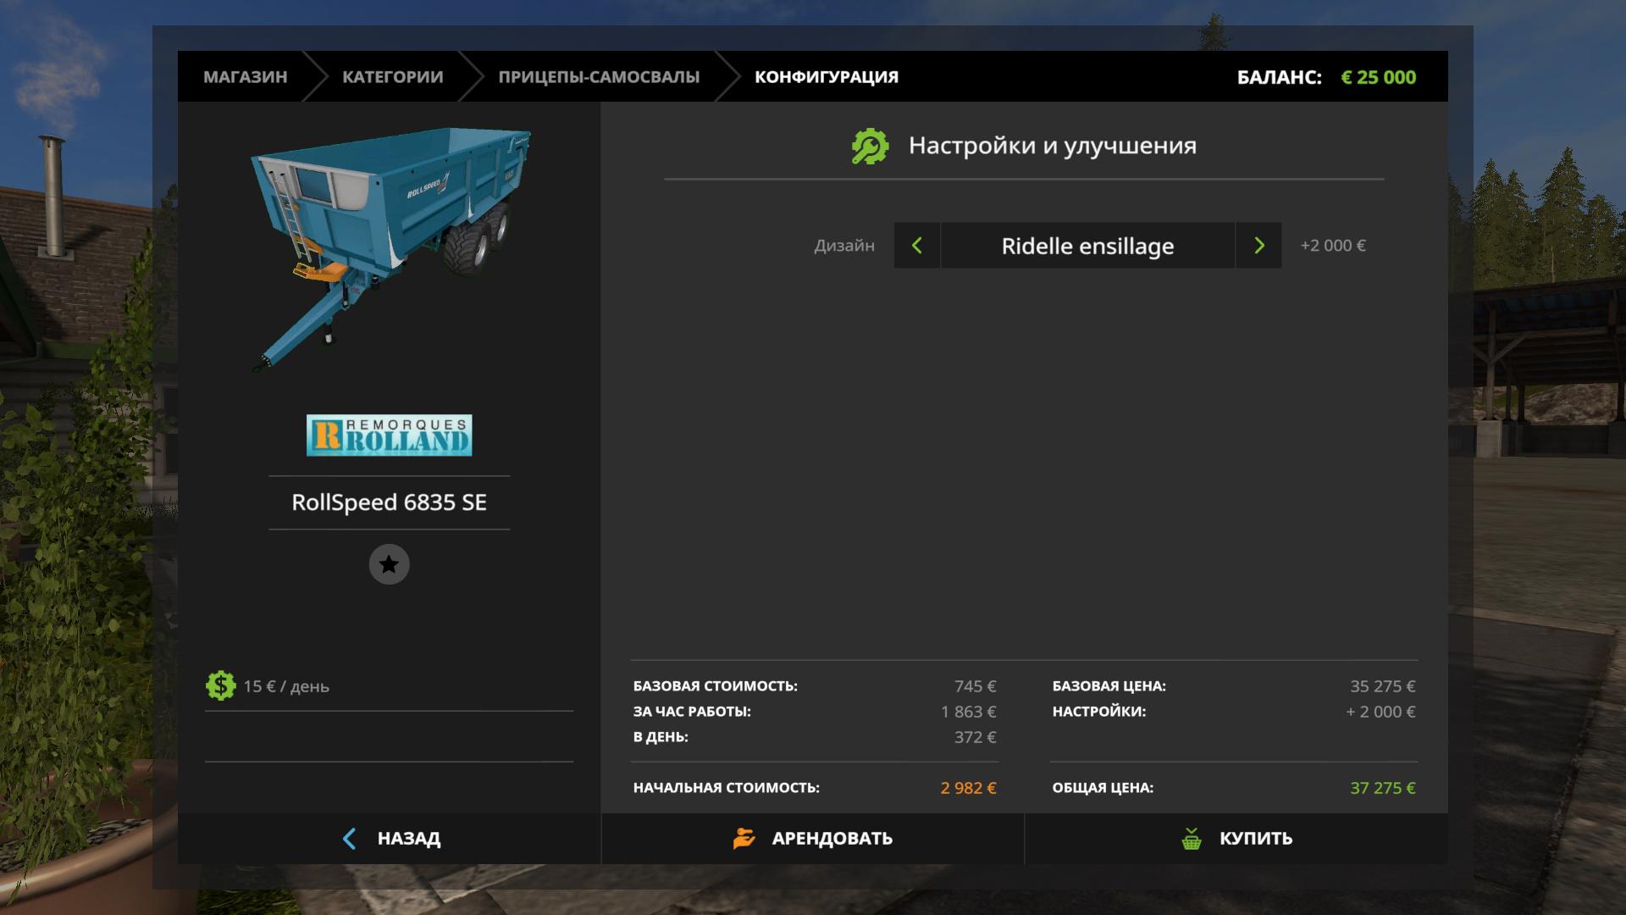Click the Remorques Rolland brand logo
This screenshot has height=915, width=1626.
(x=389, y=435)
